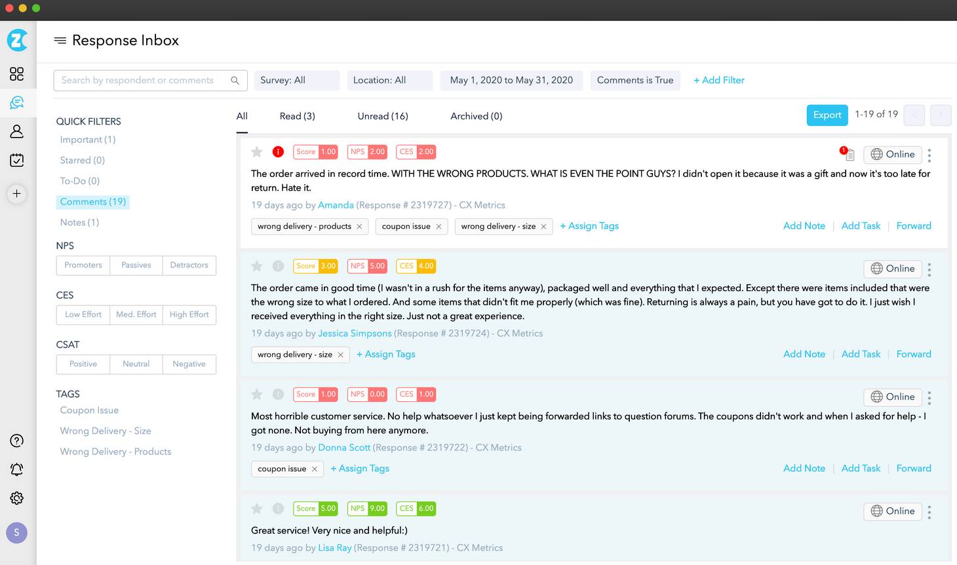Select the Detractors NPS filter
The width and height of the screenshot is (957, 565).
coord(189,265)
